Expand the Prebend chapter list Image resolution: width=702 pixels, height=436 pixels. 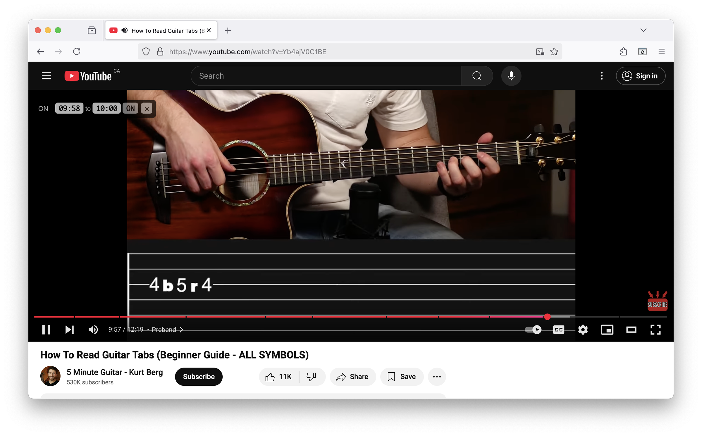167,330
